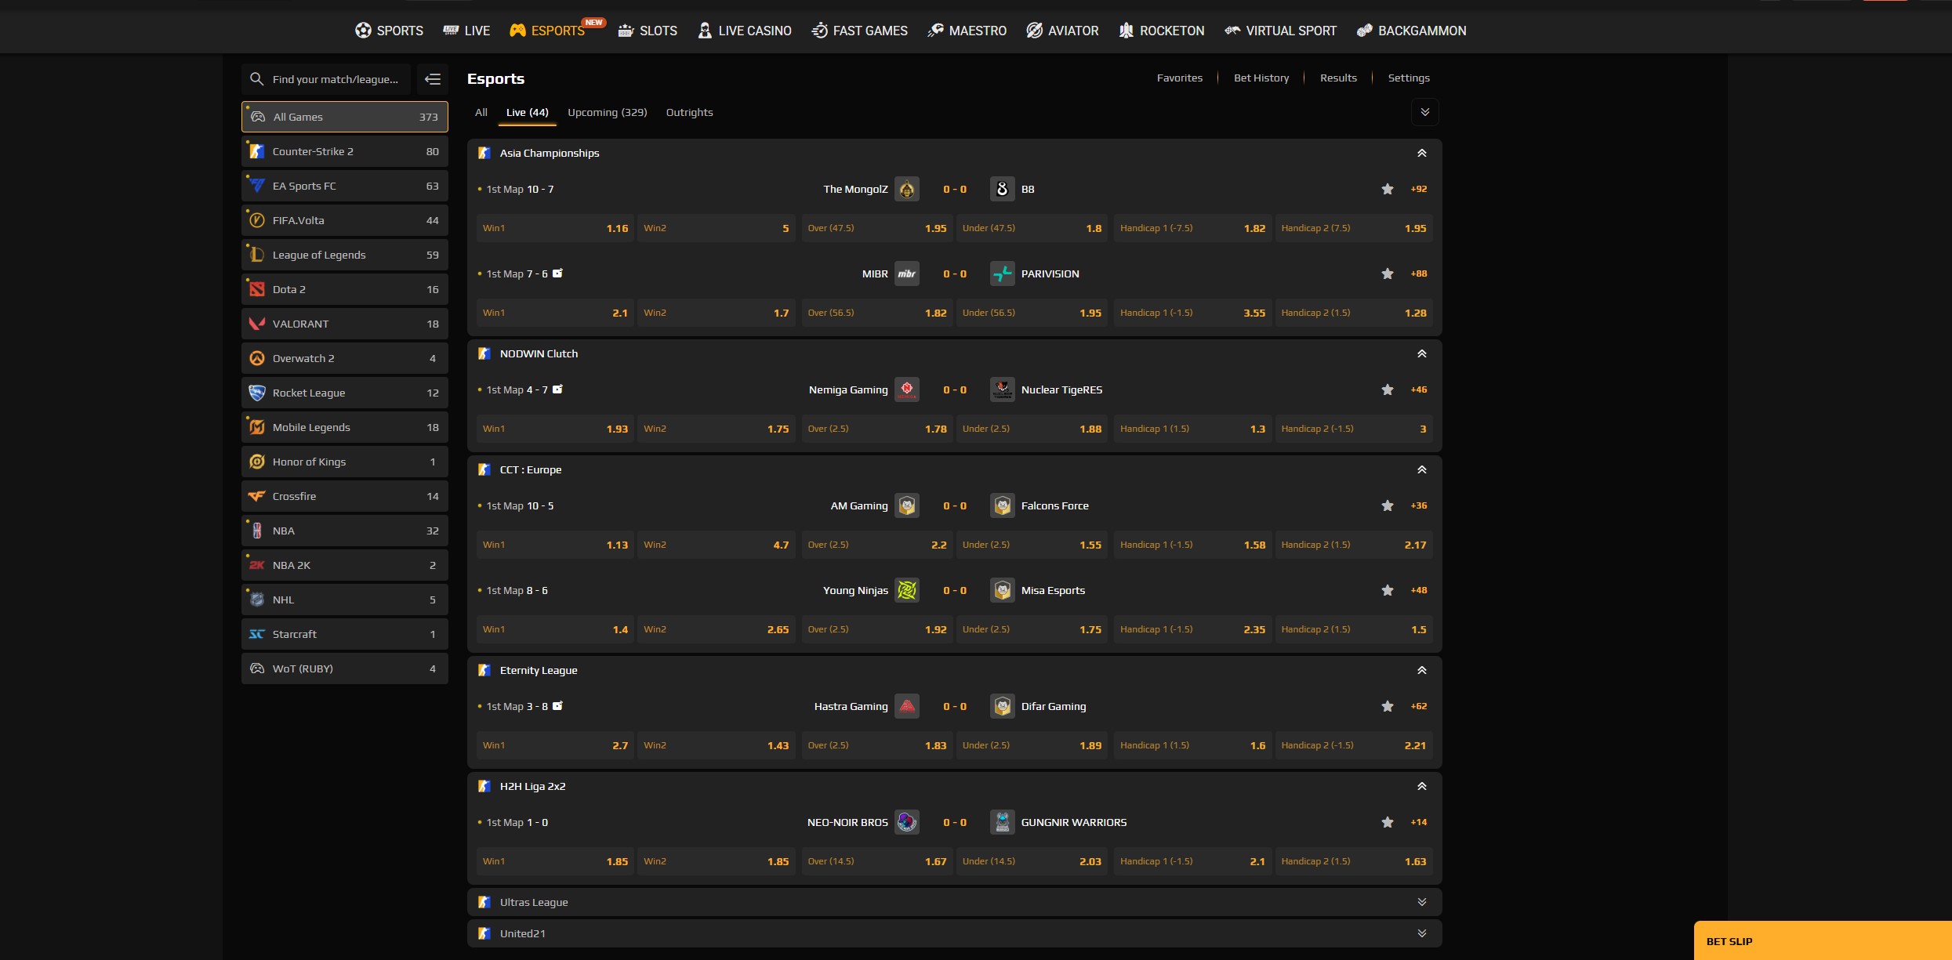Click NEO-NOIR BROS team logo
This screenshot has width=1952, height=960.
[x=907, y=822]
